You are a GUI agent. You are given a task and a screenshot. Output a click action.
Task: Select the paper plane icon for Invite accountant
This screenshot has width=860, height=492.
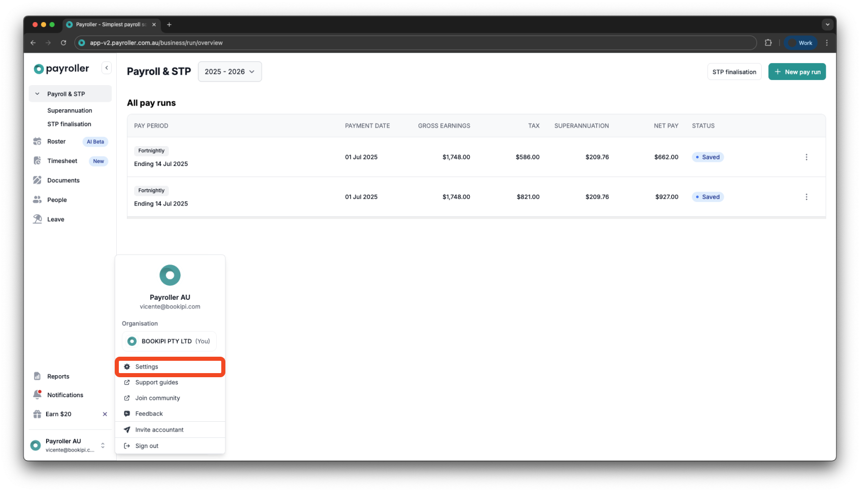(x=127, y=429)
